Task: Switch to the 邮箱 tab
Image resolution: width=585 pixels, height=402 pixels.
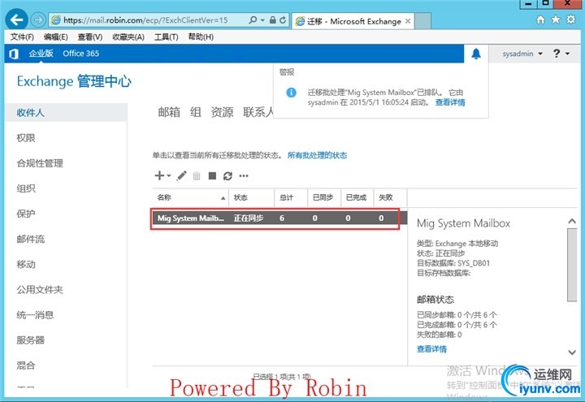Action: point(169,112)
